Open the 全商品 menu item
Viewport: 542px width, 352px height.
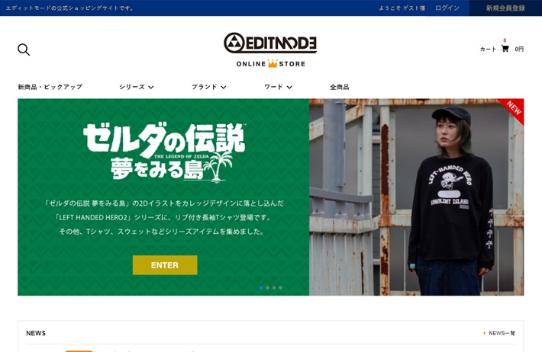[x=340, y=87]
